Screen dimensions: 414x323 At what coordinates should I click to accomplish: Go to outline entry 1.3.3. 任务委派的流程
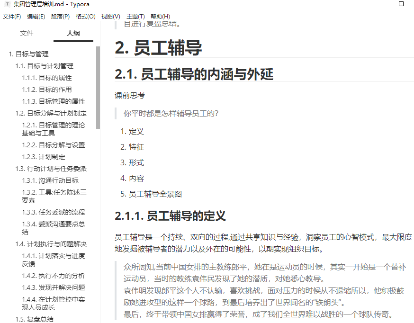coord(54,213)
